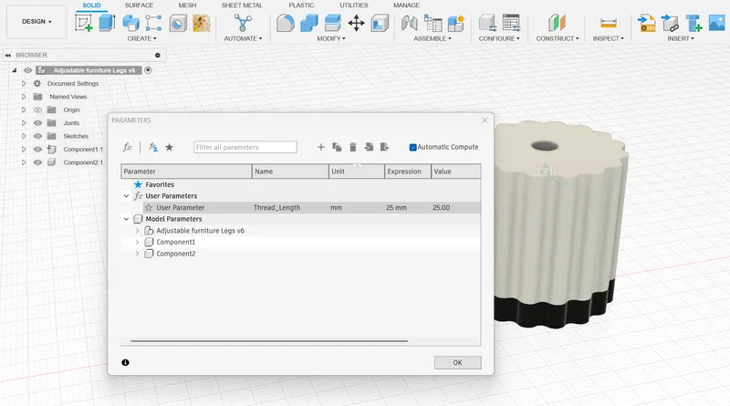Expand Component1 under Model Parameters

[x=137, y=242]
